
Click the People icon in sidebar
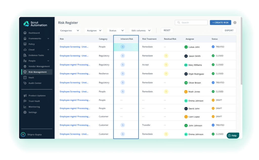pos(25,61)
